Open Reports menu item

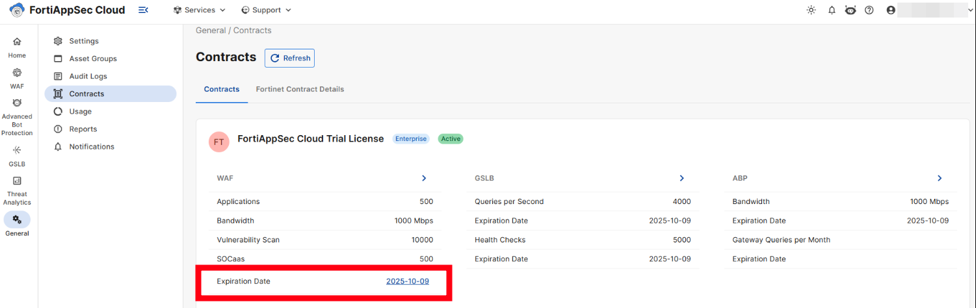pyautogui.click(x=111, y=129)
